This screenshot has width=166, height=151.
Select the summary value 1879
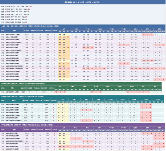(x=13, y=12)
